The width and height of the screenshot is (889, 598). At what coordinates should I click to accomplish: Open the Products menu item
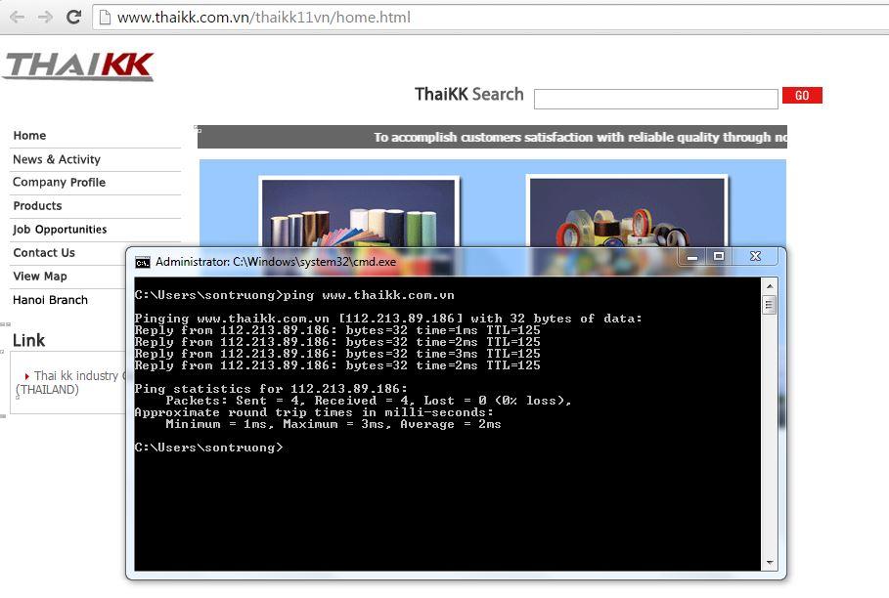pos(37,206)
